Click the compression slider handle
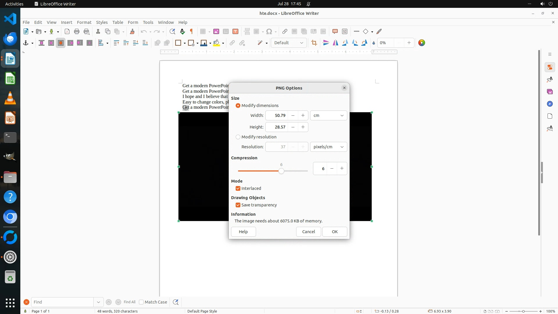Viewport: 558px width, 314px height. [281, 171]
